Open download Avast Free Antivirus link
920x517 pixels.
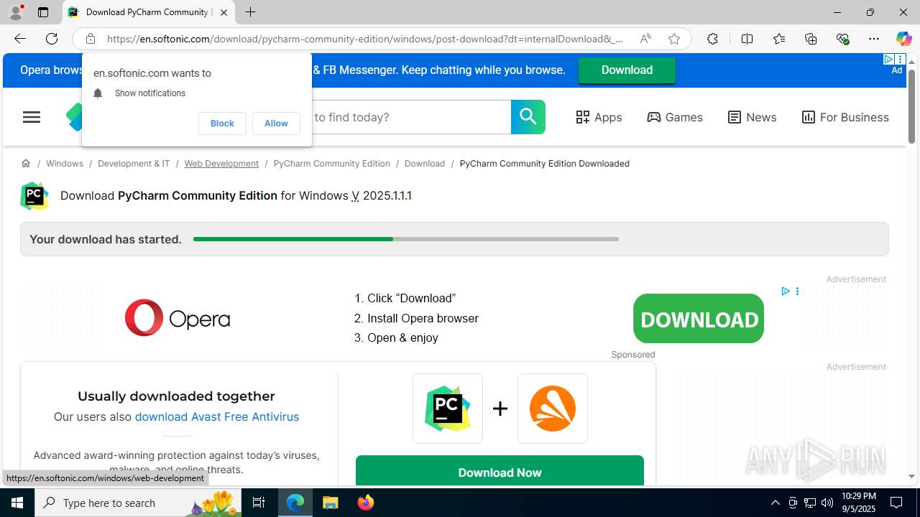(217, 416)
